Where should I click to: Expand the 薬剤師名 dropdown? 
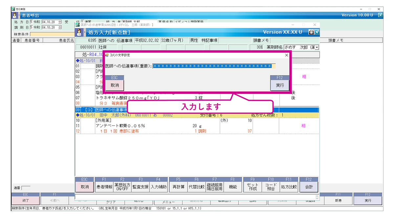pyautogui.click(x=317, y=47)
